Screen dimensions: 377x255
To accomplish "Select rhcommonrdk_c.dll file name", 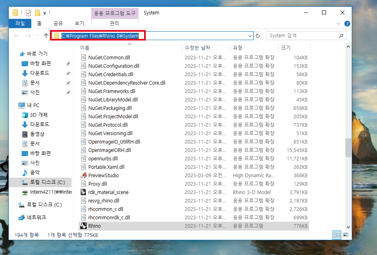I will (x=109, y=217).
